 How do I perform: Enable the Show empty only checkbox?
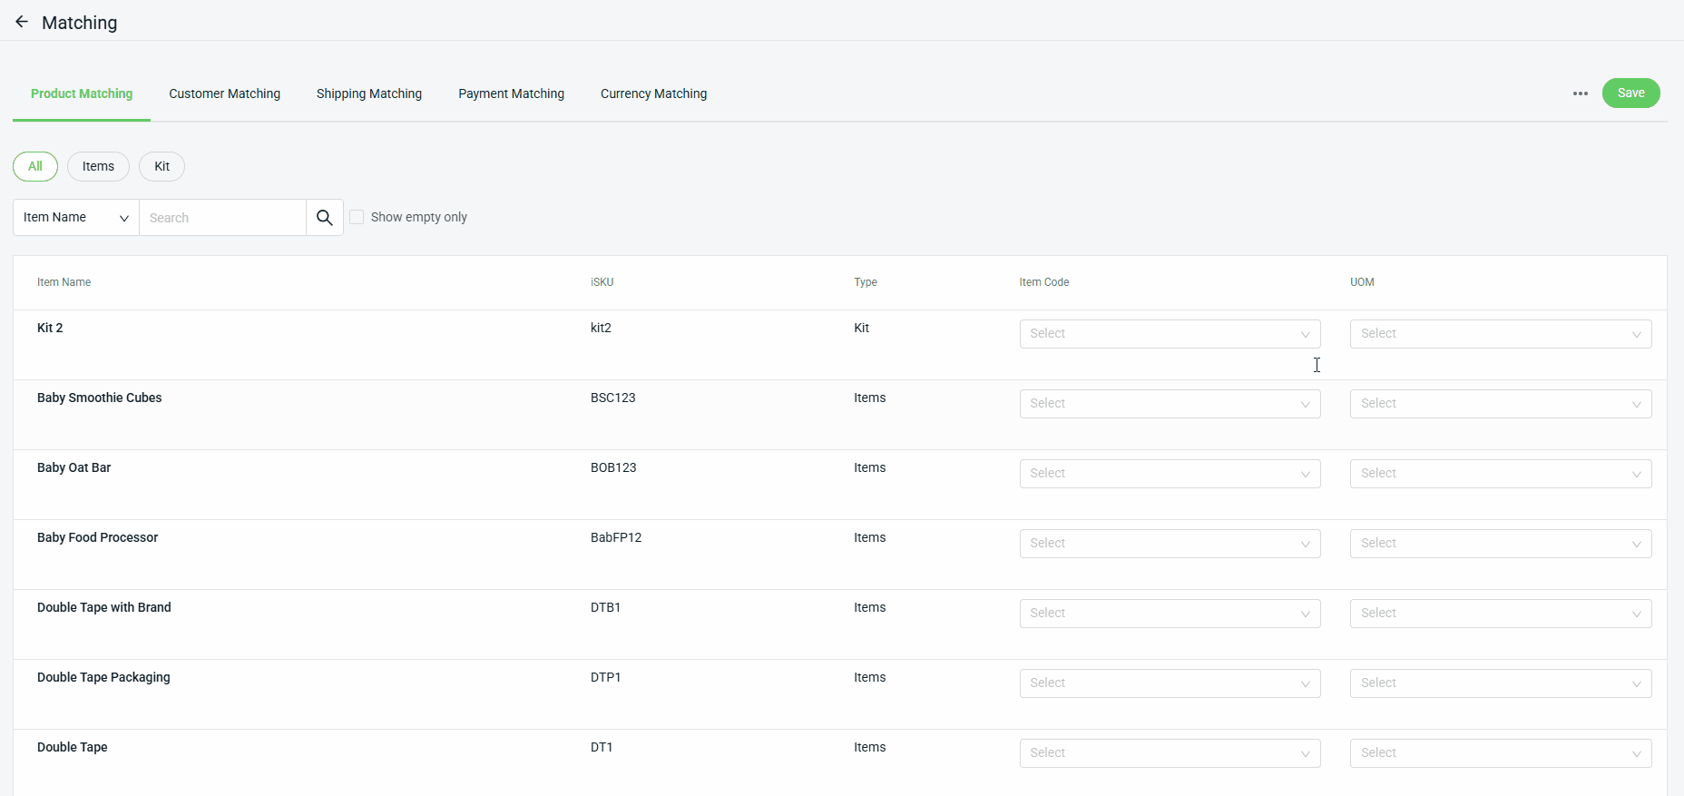click(x=357, y=218)
